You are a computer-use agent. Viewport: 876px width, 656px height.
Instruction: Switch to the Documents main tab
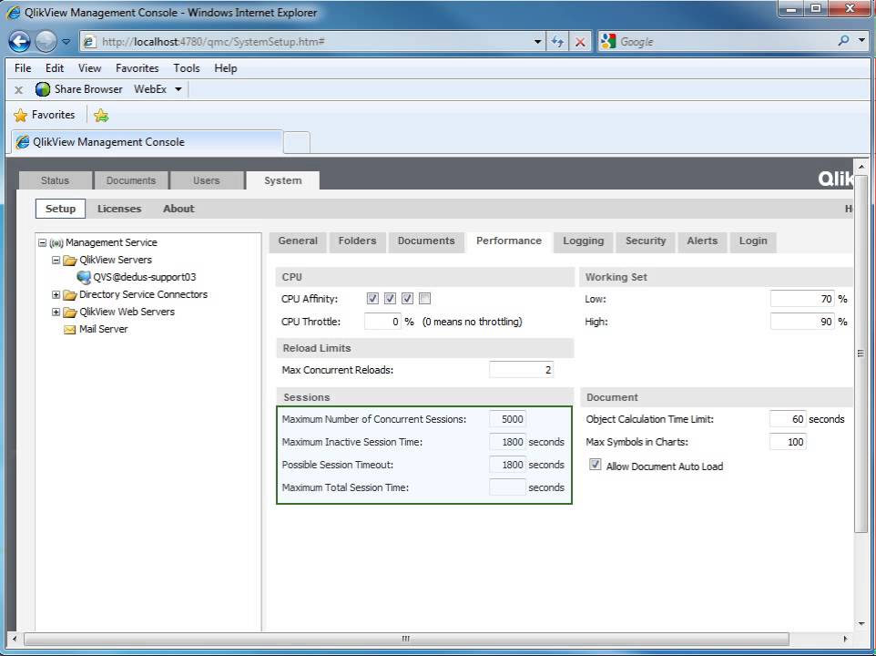(131, 180)
